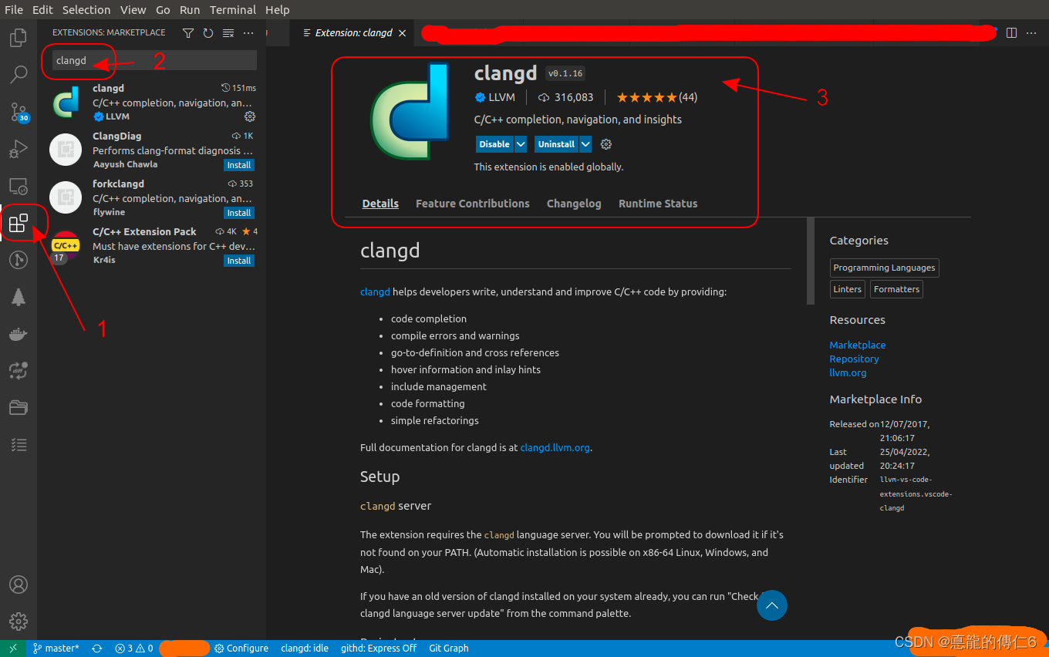Toggle githd Express Off in status bar
Viewport: 1049px width, 657px height.
(x=379, y=649)
